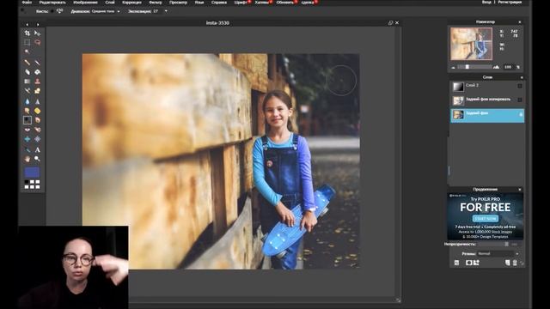Screen dimensions: 550x309
Task: Click the main blue color swatch
Action: [x=32, y=172]
